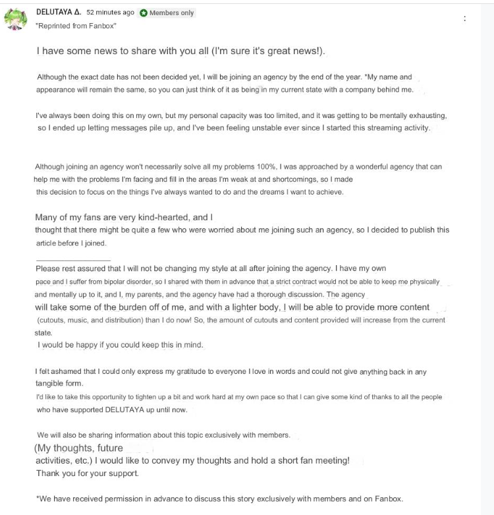Open the green-haired DELUTAYA avatar
The height and width of the screenshot is (515, 494).
tap(15, 20)
